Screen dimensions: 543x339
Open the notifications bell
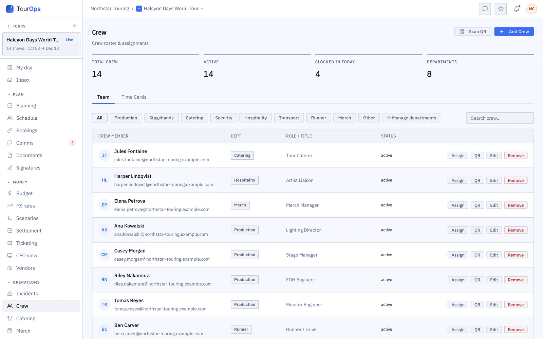(517, 9)
